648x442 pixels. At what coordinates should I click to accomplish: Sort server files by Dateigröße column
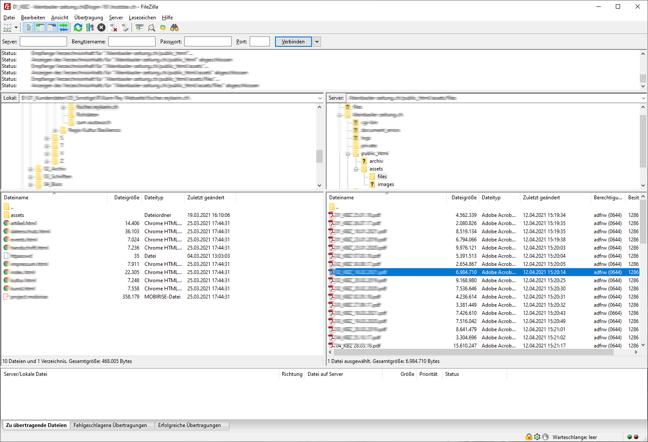coord(464,198)
